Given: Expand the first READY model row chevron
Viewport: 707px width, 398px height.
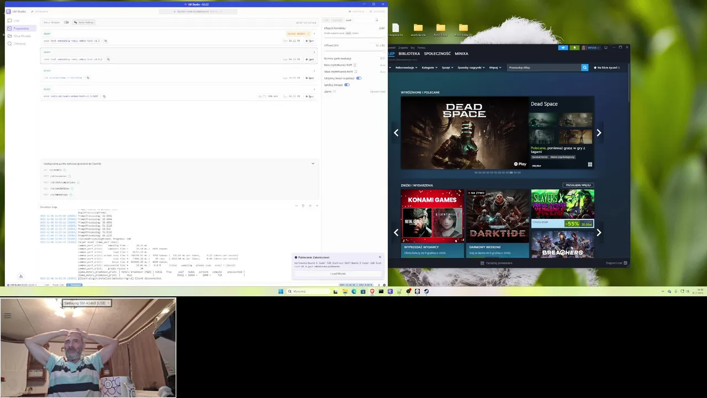Looking at the screenshot, I should 314,34.
